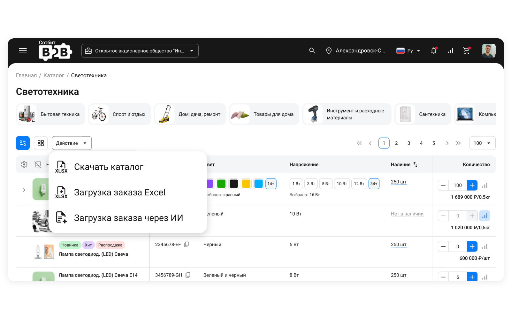The height and width of the screenshot is (318, 511).
Task: Increase quantity for 600 000 ₽/шт item
Action: pos(472,246)
